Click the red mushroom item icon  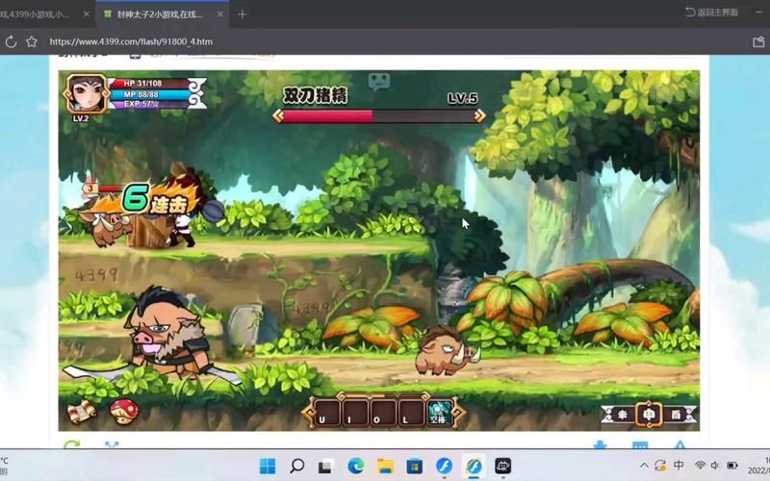[124, 412]
